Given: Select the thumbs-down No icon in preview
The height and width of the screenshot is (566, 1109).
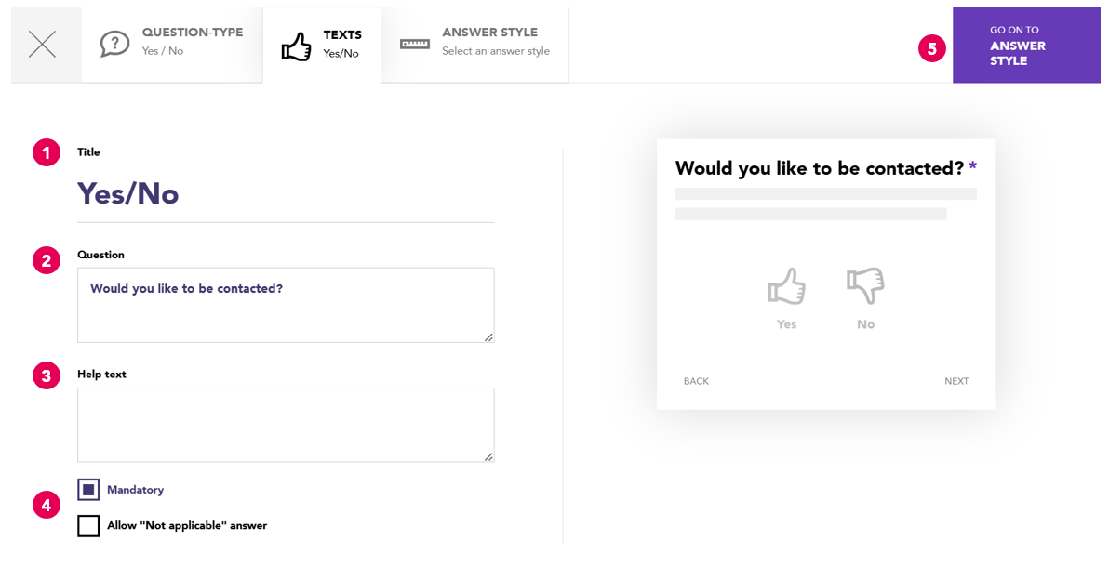Looking at the screenshot, I should pos(865,286).
